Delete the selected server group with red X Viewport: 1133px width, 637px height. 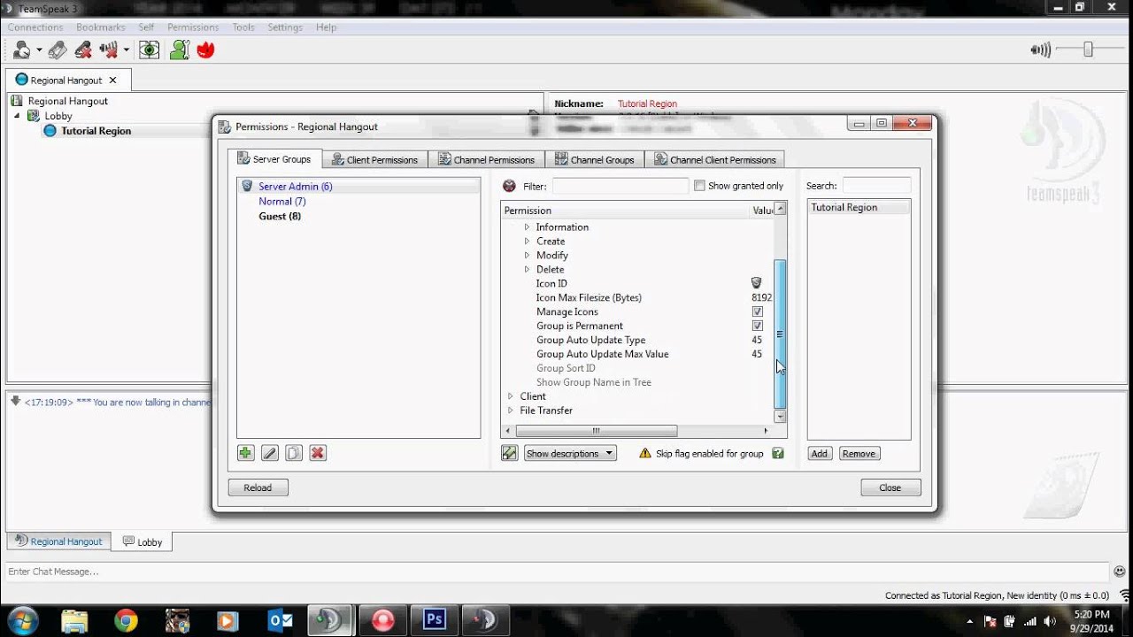pos(317,452)
